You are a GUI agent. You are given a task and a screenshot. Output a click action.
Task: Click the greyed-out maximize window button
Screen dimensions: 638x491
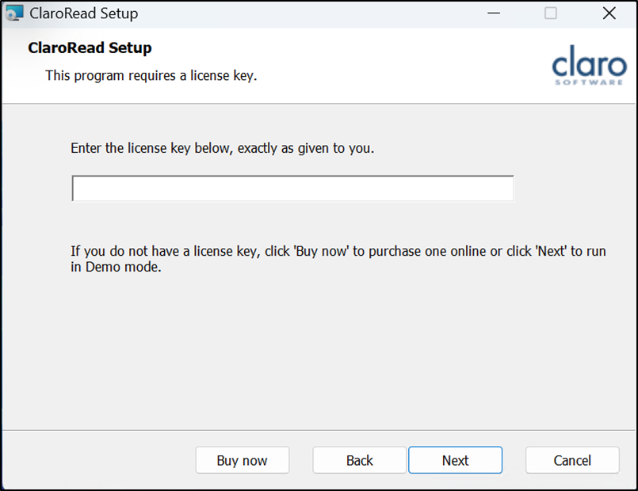pyautogui.click(x=551, y=13)
